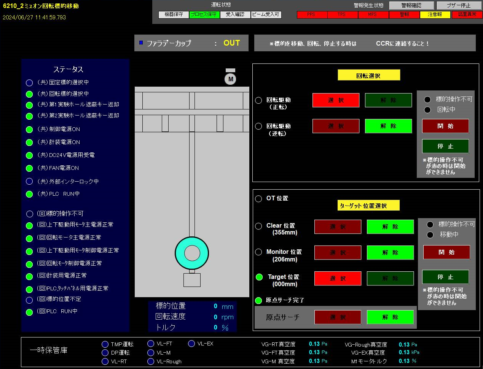This screenshot has width=483, height=369.
Task: Click the 開始 button in the rotation panel
Action: point(445,126)
